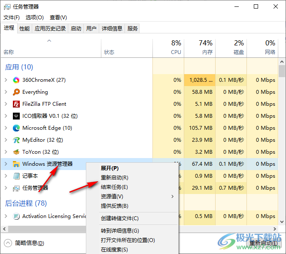Switch to the 用户 tab

(91, 29)
